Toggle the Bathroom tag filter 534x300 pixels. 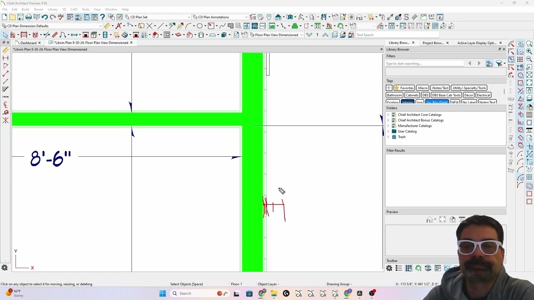(394, 95)
